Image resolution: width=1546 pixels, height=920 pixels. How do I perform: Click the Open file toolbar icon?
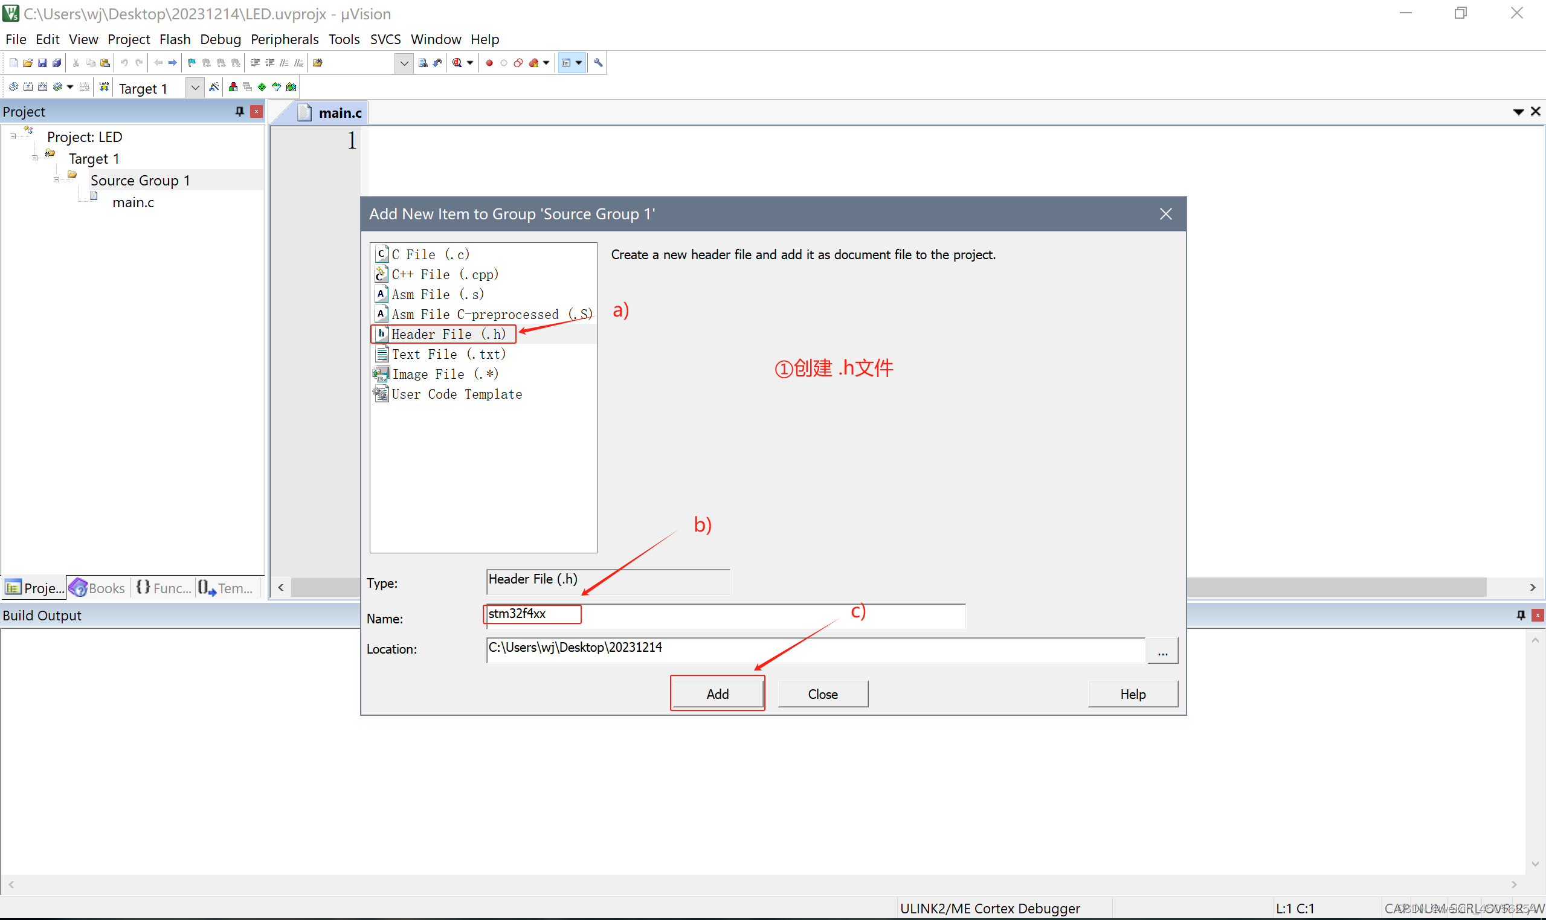(27, 63)
